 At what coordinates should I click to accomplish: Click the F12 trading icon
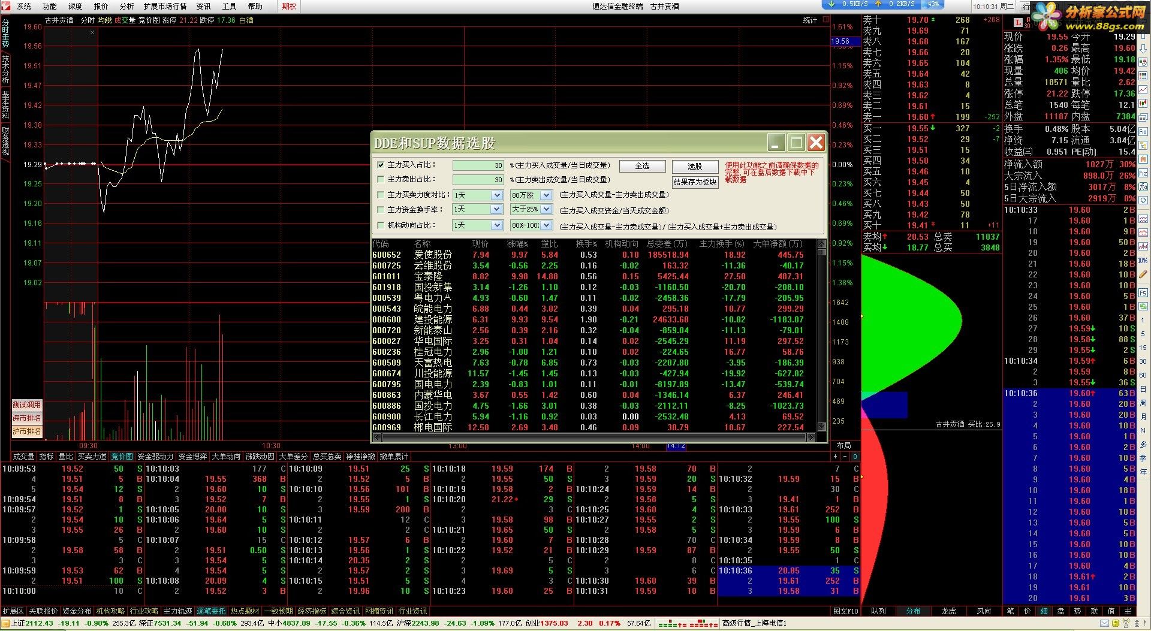point(1143,173)
